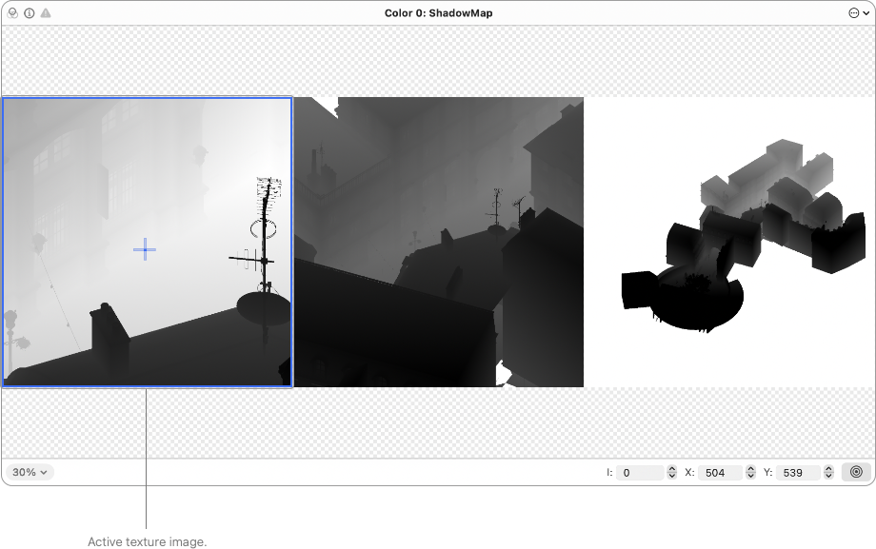Expand the chevron next to More options
876x549 pixels.
[x=866, y=12]
